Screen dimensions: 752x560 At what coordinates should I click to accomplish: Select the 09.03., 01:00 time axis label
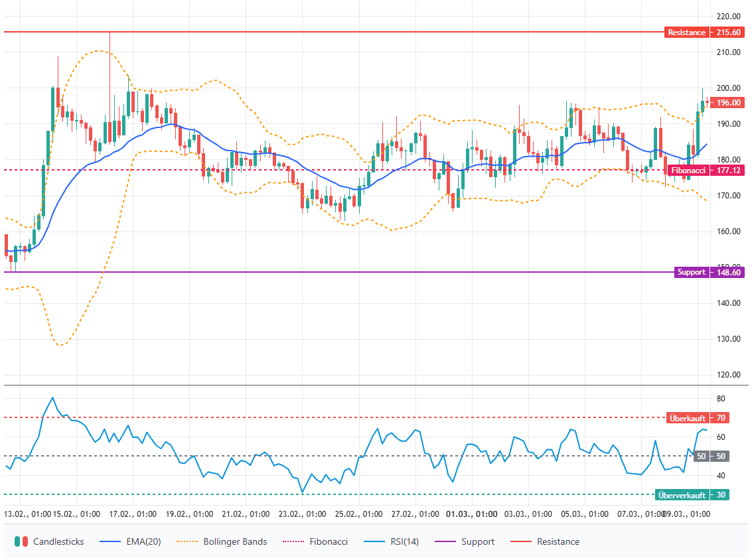coord(687,514)
